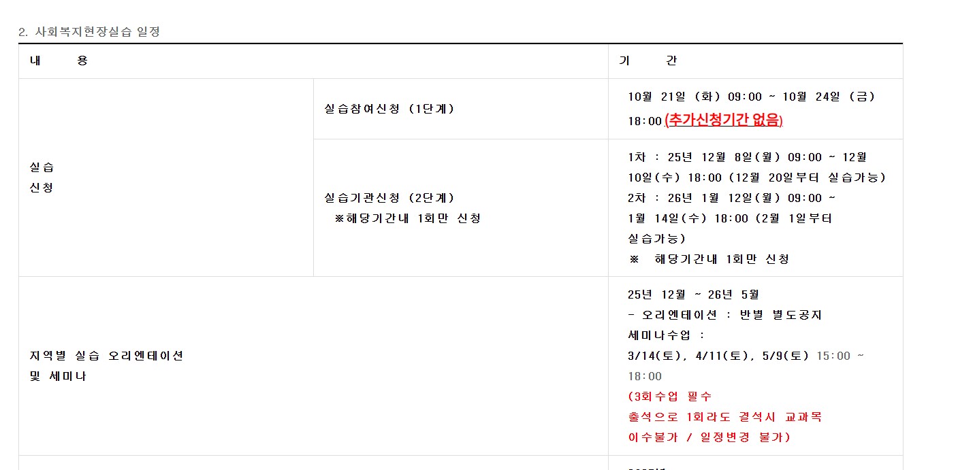Image resolution: width=975 pixels, height=470 pixels.
Task: Click the 25년 12월 ~ 26년 5월 period text
Action: (x=693, y=295)
